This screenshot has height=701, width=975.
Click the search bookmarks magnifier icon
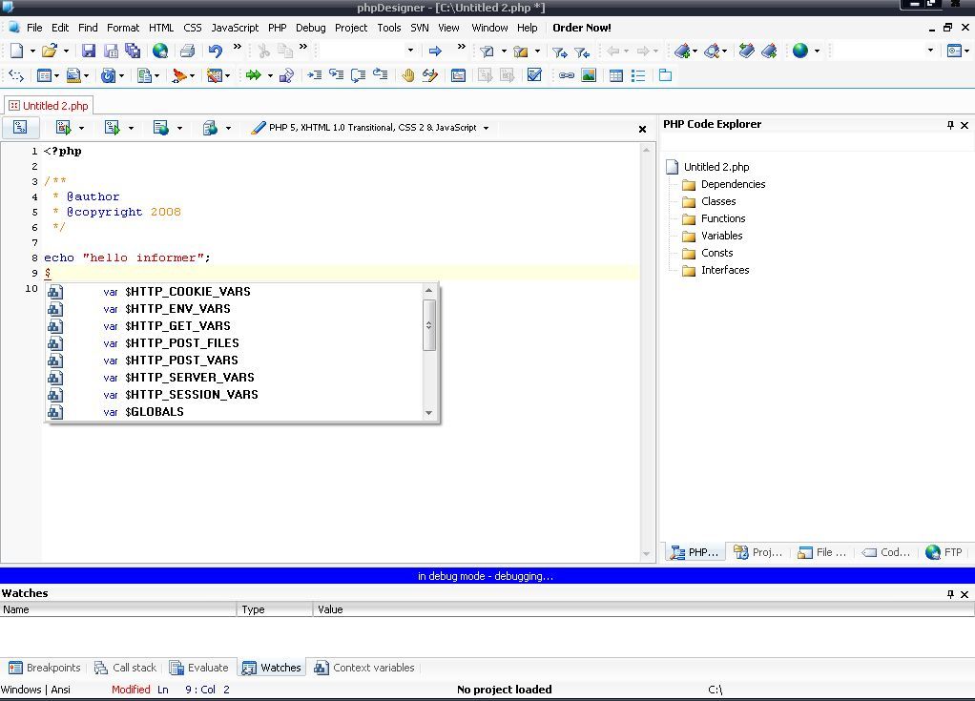712,51
